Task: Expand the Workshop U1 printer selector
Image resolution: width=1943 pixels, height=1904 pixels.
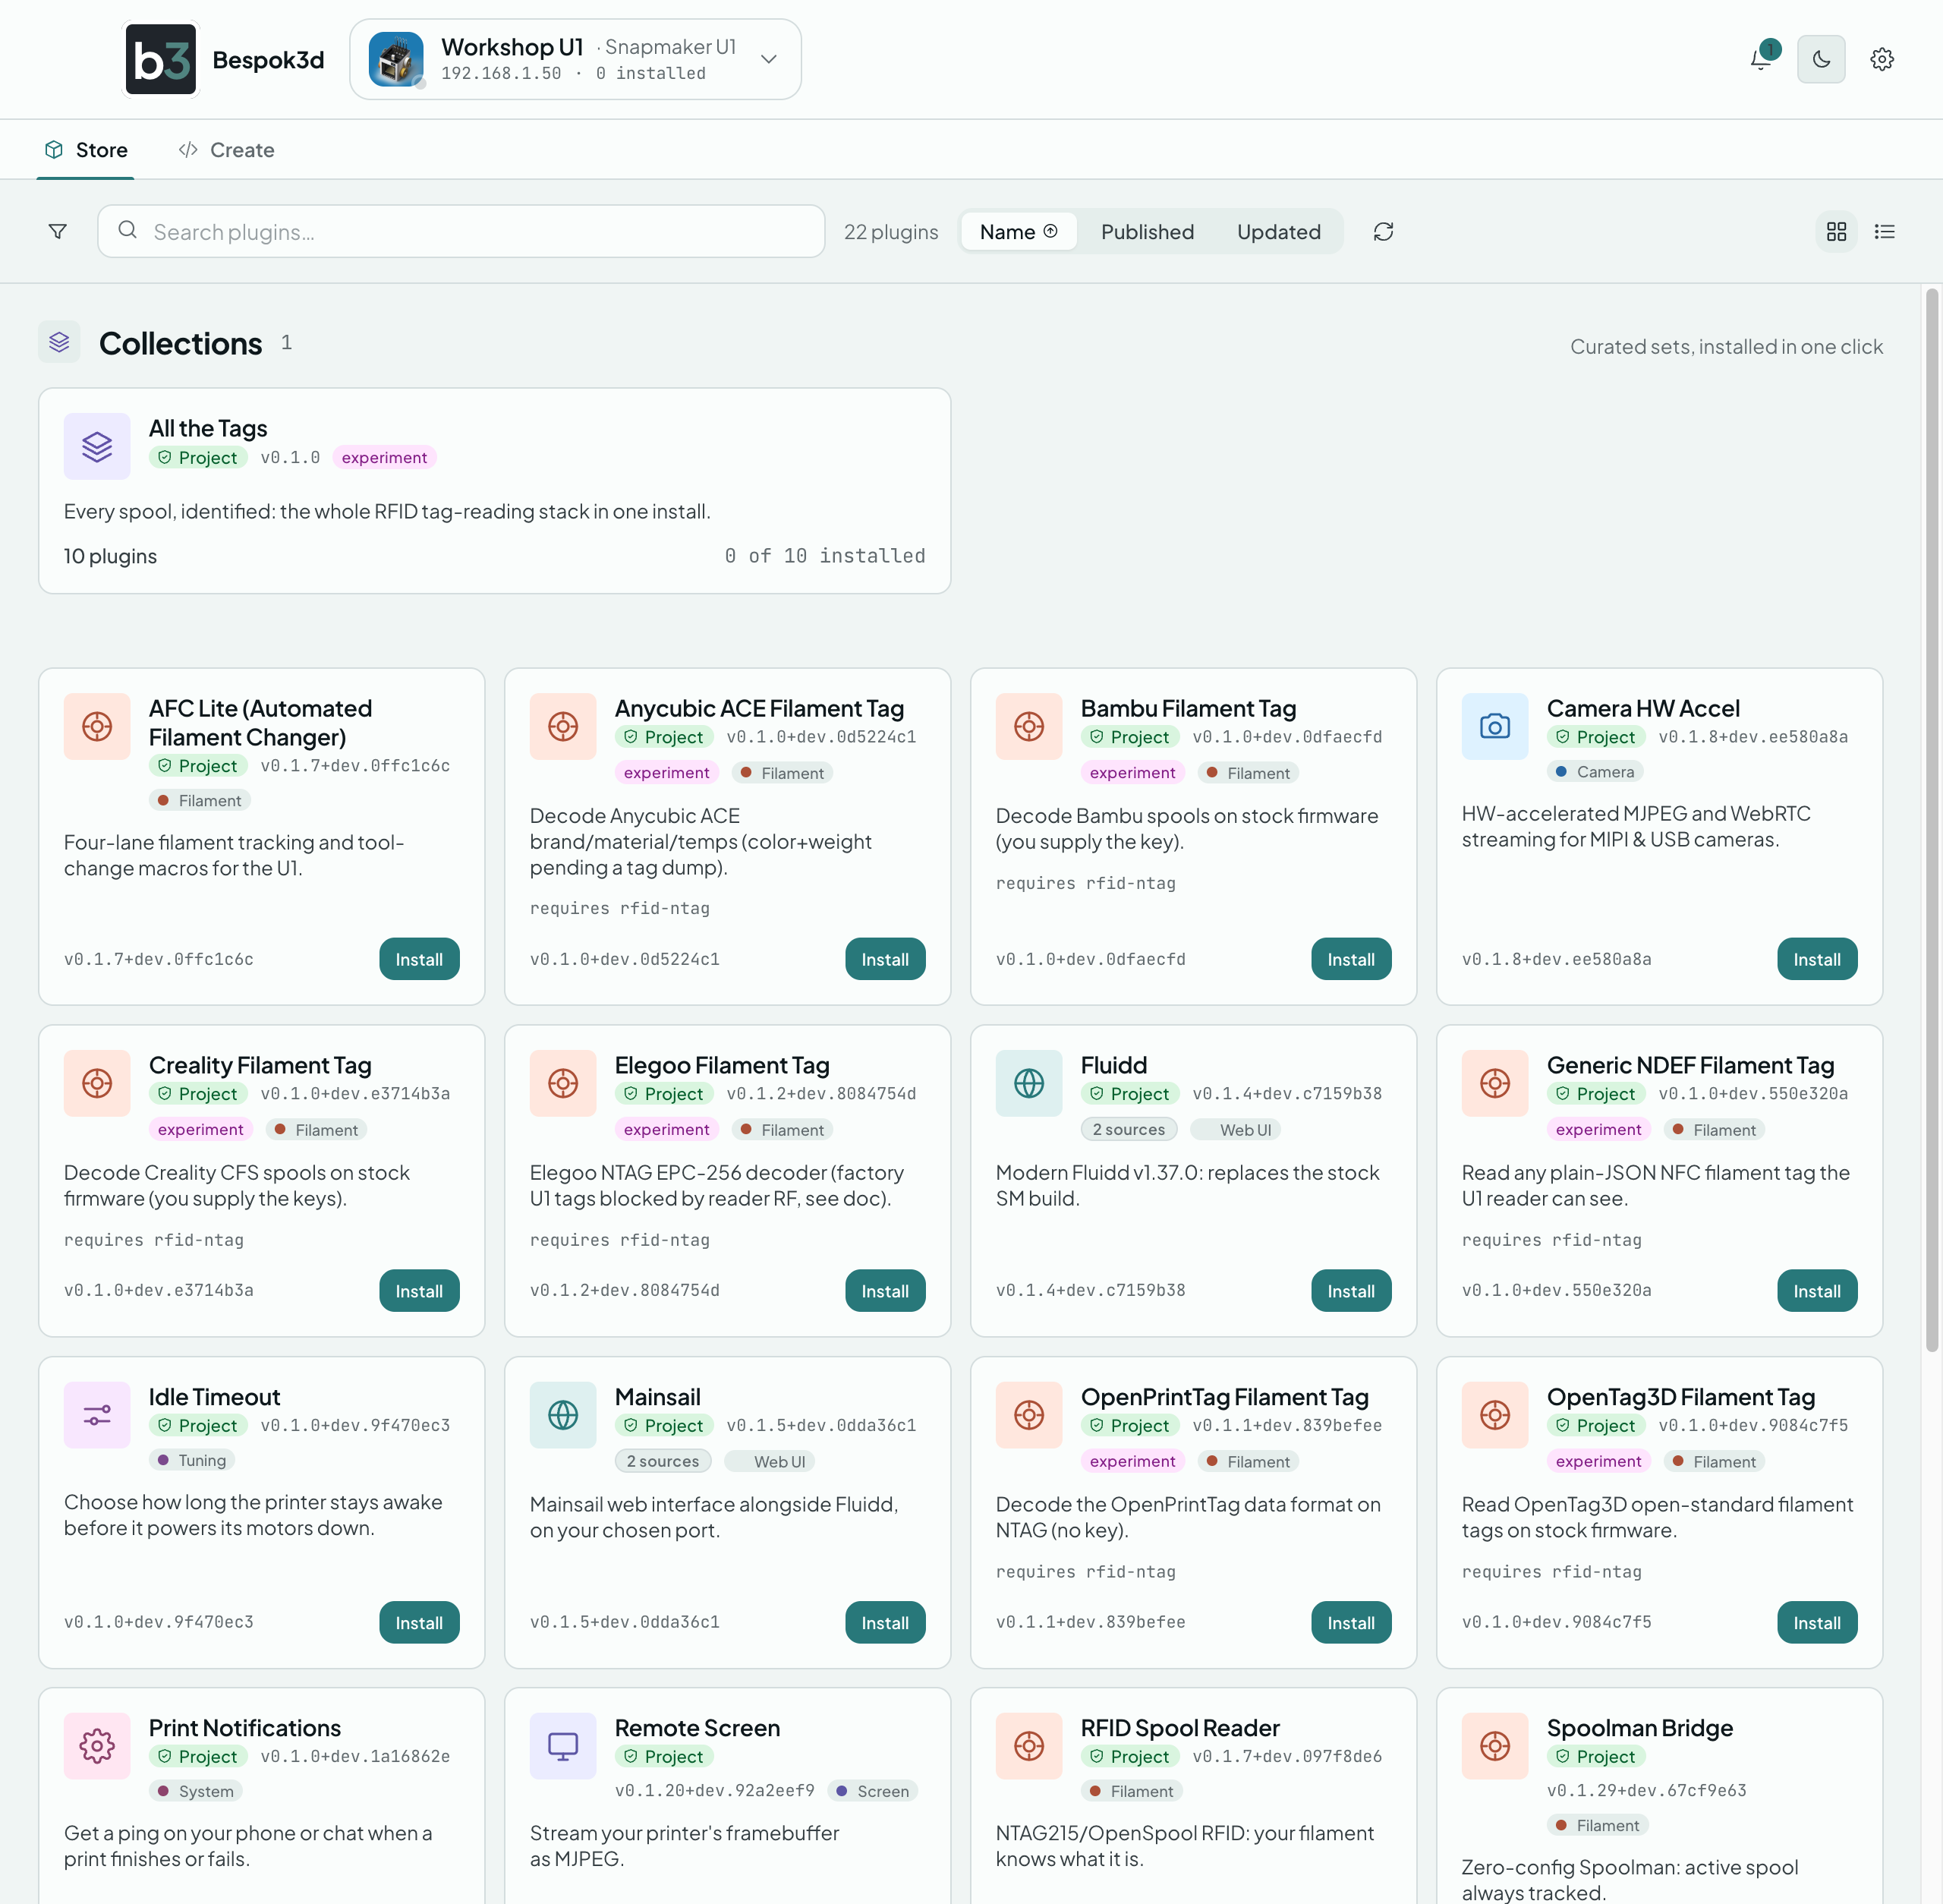Action: tap(575, 59)
